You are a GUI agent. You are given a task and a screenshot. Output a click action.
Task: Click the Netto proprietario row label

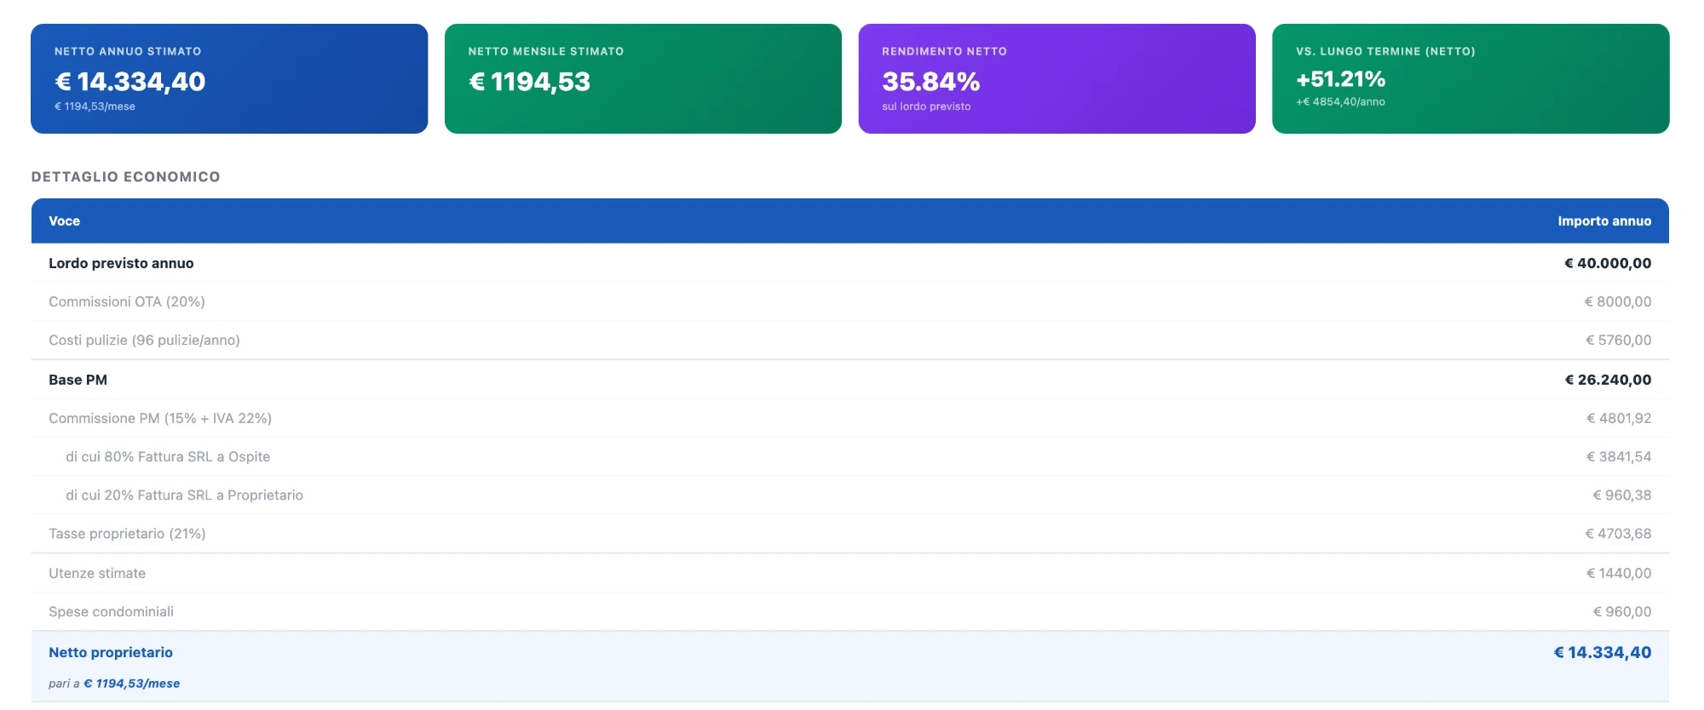coord(111,652)
